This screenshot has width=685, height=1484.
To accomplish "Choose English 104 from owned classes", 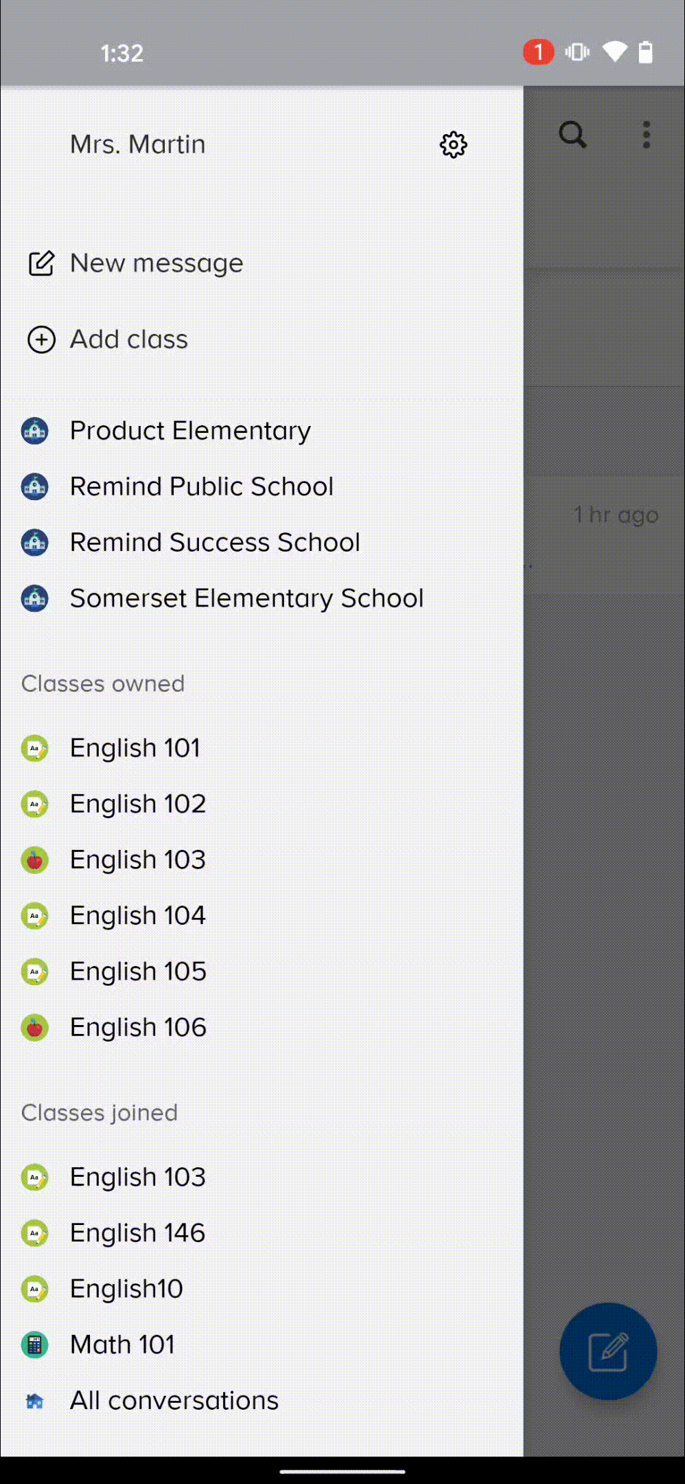I will point(138,916).
